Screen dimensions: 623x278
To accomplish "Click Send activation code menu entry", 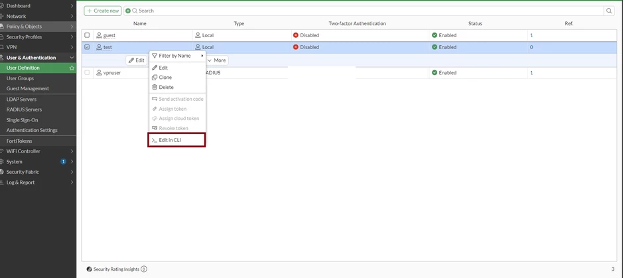I will 177,99.
